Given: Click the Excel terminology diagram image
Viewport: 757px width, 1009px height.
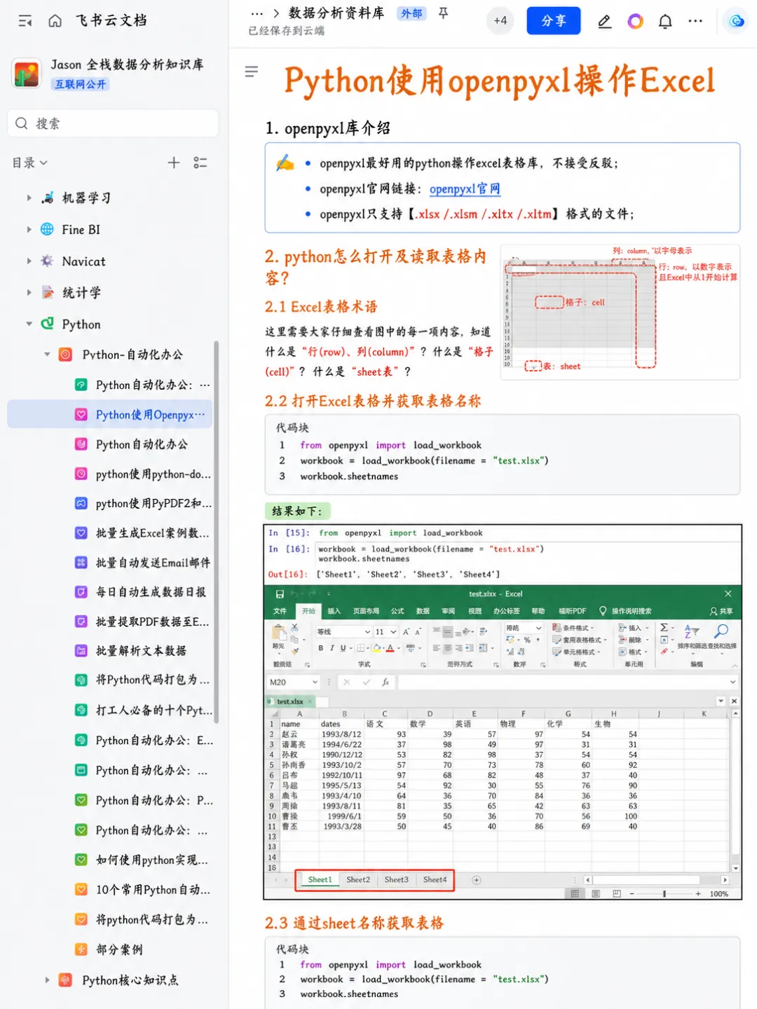Looking at the screenshot, I should (620, 312).
